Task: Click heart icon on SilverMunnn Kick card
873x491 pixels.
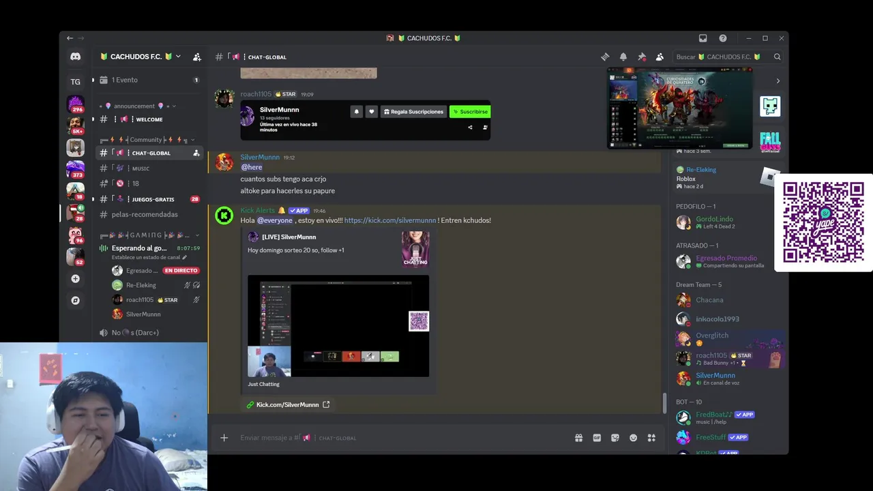Action: click(x=371, y=111)
